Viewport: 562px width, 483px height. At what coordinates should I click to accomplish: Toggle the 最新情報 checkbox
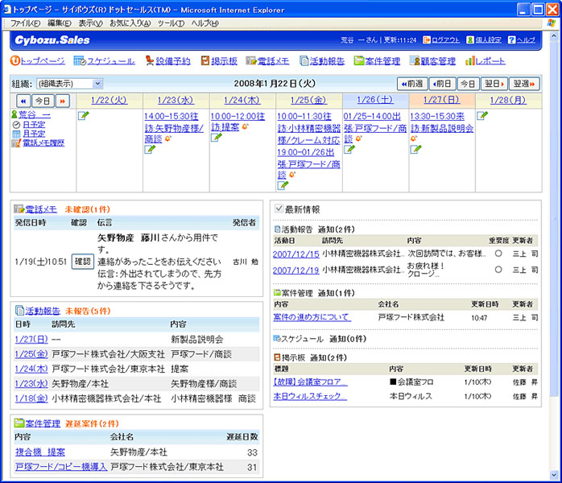279,208
